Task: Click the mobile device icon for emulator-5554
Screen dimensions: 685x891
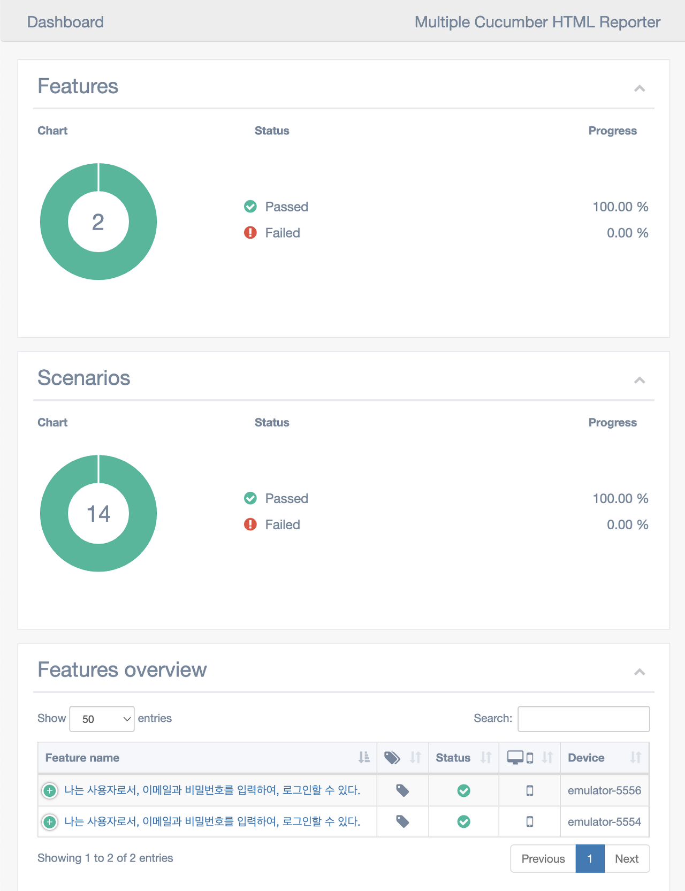Action: click(529, 821)
